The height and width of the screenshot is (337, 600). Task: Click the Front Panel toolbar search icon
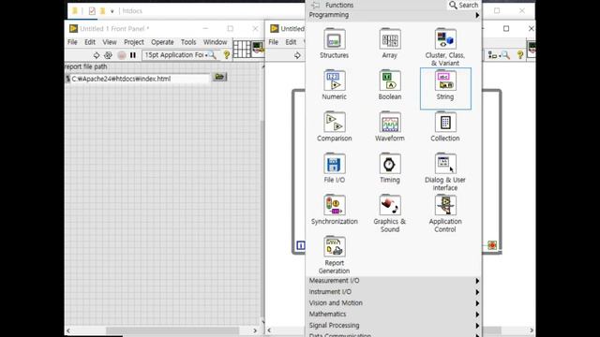(213, 55)
